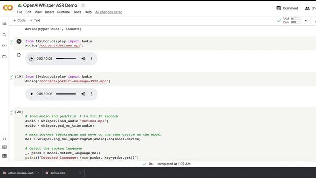
Task: Open the Comment panel
Action: click(287, 8)
